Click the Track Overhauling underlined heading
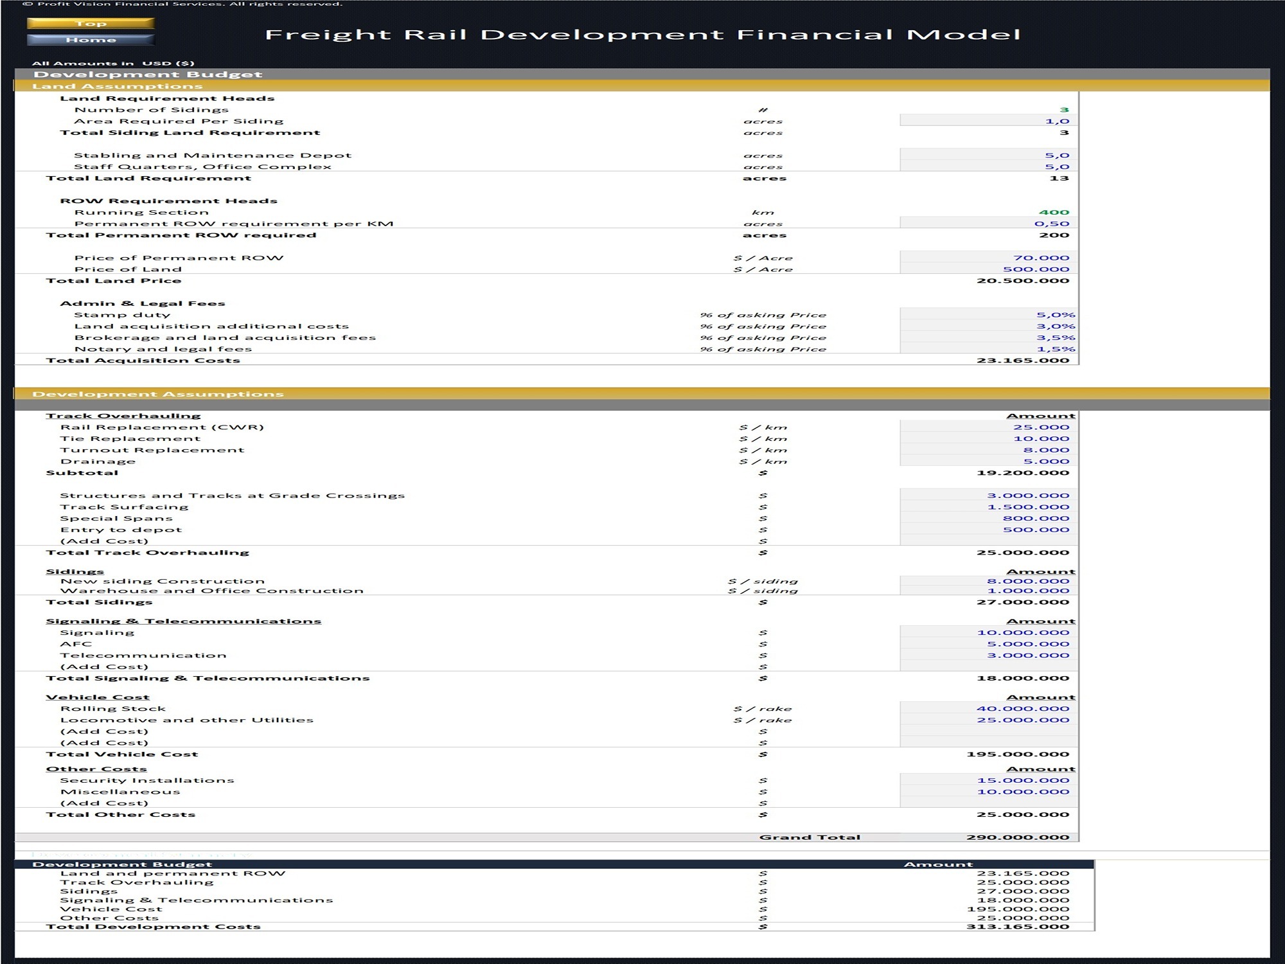1285x964 pixels. (123, 416)
